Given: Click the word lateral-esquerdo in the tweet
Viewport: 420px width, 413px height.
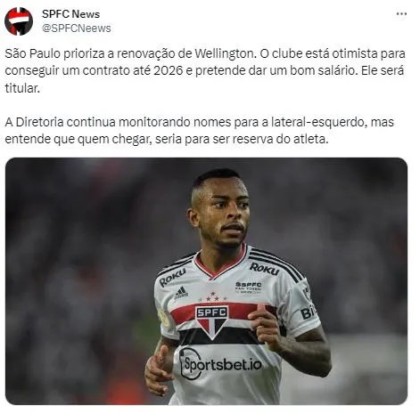Looking at the screenshot, I should tap(319, 122).
